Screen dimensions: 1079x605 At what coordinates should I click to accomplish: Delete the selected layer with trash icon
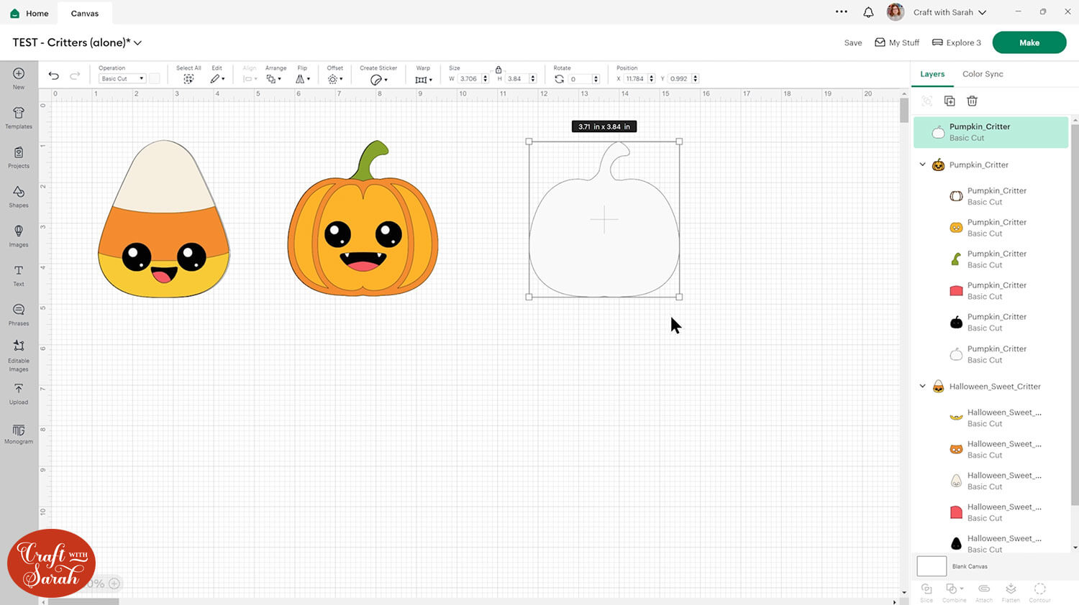point(972,101)
